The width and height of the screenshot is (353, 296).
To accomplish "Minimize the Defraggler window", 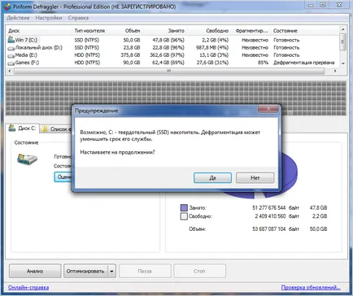I will click(311, 5).
